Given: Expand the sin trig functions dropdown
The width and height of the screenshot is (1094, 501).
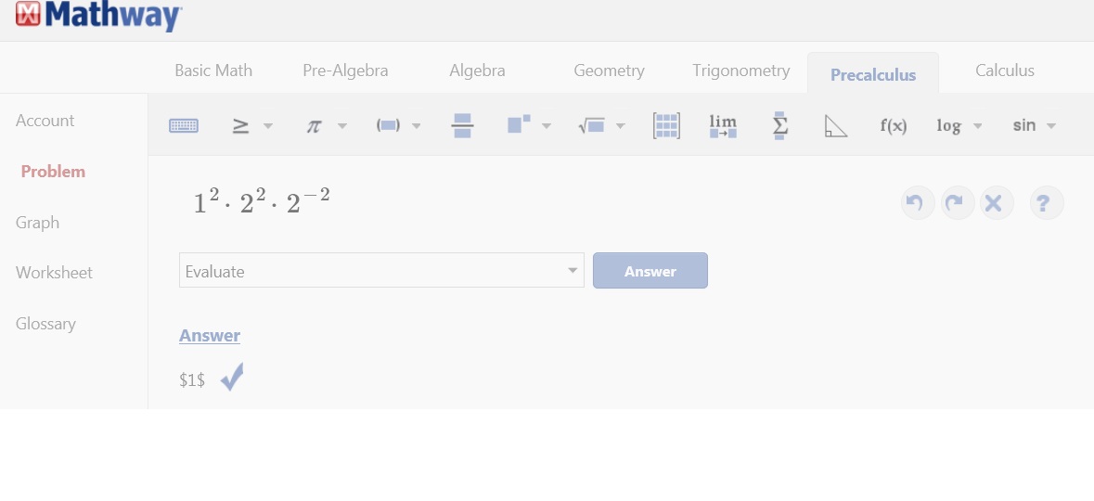Looking at the screenshot, I should (1051, 126).
